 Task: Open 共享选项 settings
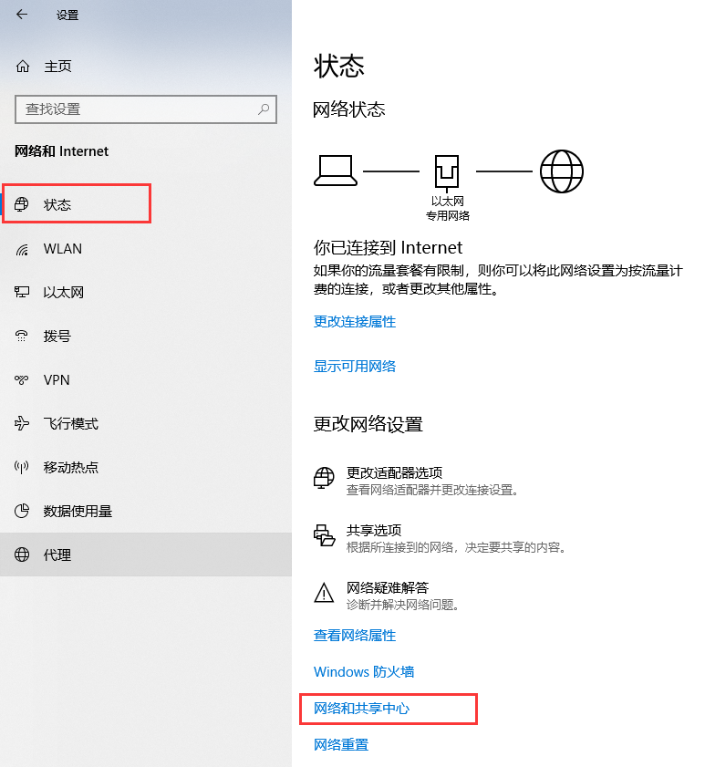pyautogui.click(x=374, y=530)
